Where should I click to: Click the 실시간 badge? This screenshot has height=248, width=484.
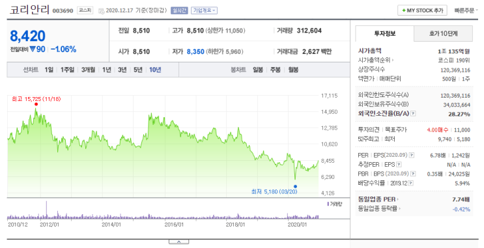point(179,10)
